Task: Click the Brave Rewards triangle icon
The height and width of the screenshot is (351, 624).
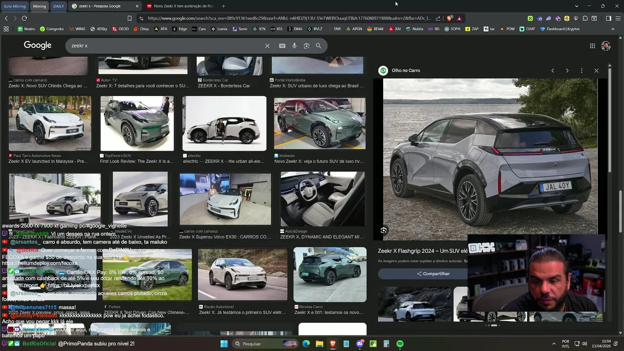Action: point(459,19)
